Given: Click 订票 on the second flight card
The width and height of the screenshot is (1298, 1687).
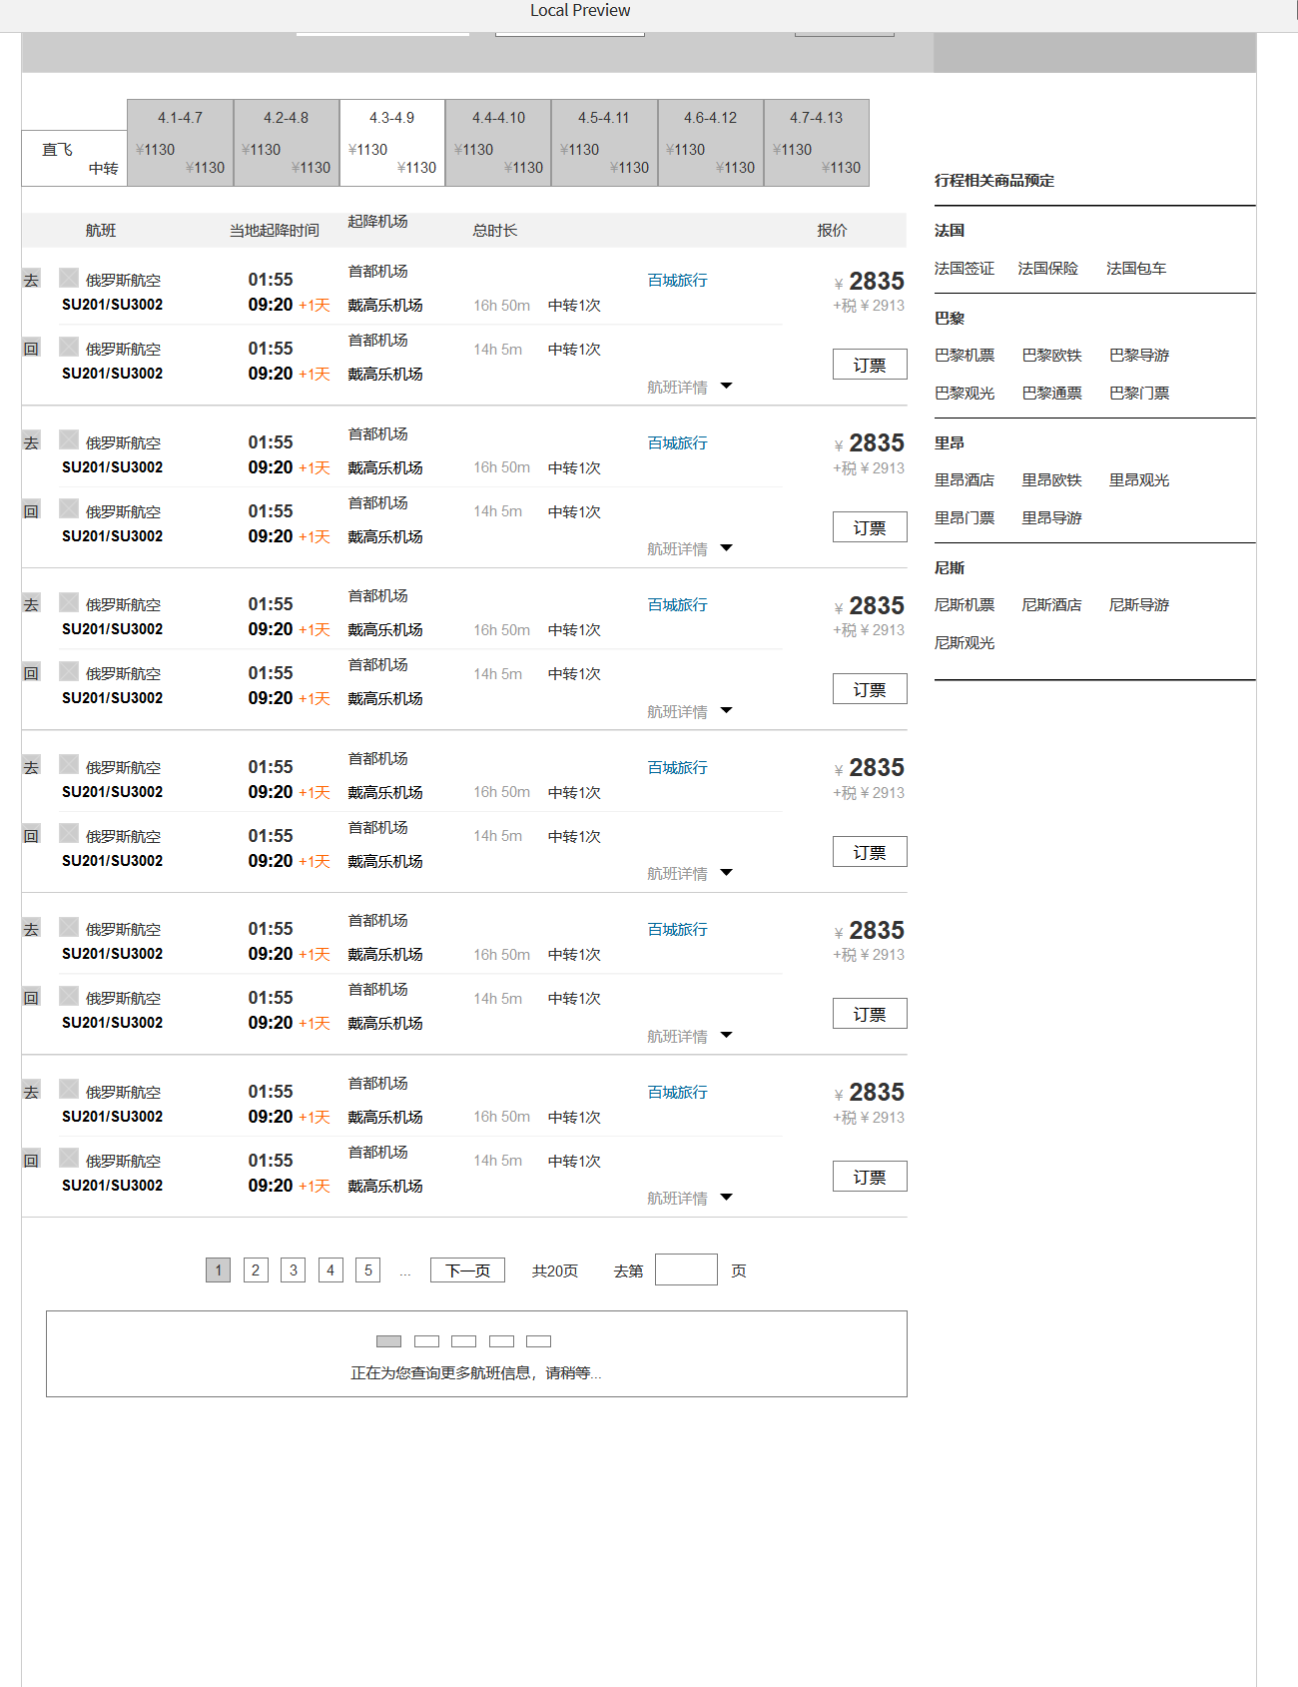Looking at the screenshot, I should (x=870, y=527).
